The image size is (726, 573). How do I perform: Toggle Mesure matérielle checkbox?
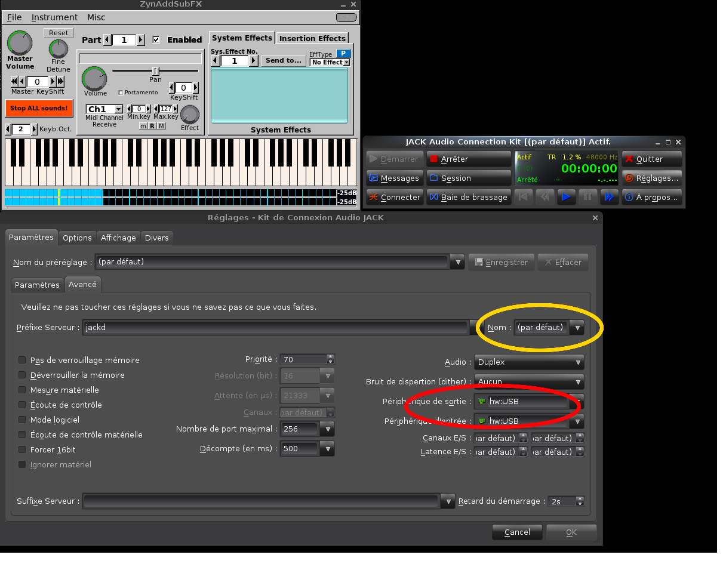pos(22,390)
